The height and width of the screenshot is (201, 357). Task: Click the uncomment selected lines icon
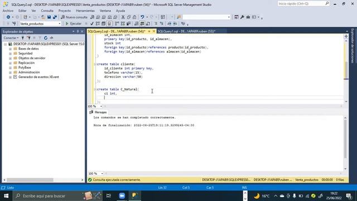pos(161,23)
